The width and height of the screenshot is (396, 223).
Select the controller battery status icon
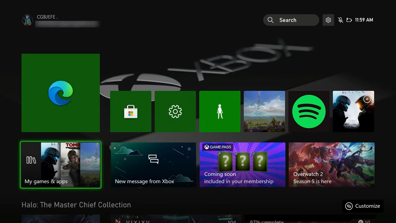tap(349, 20)
